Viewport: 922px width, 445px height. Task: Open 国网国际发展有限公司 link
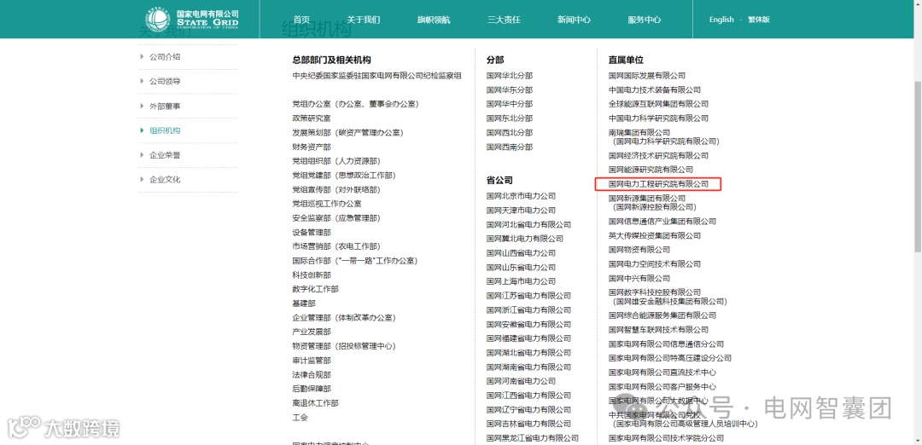[x=647, y=76]
